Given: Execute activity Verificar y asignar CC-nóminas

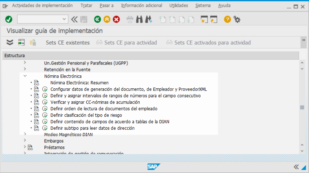Looking at the screenshot, I should click(x=45, y=102).
